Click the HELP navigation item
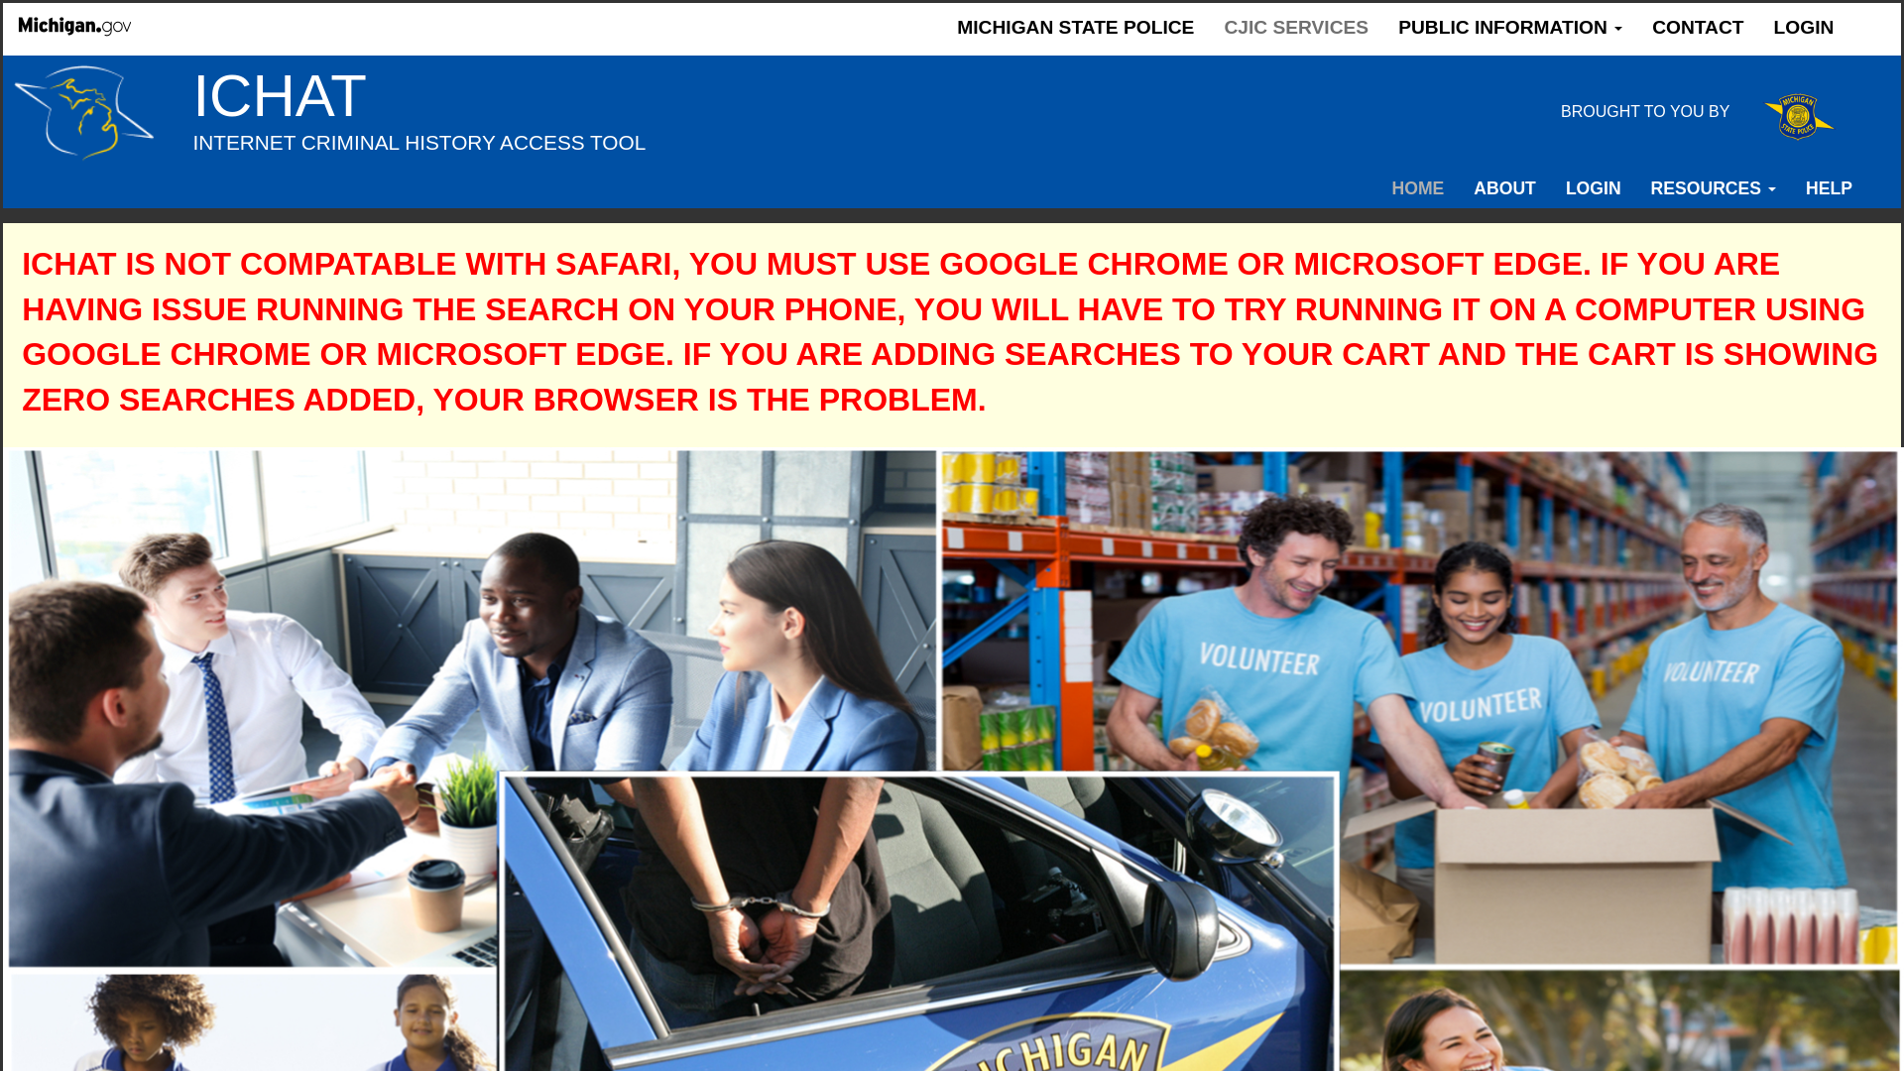This screenshot has width=1904, height=1071. [x=1829, y=188]
